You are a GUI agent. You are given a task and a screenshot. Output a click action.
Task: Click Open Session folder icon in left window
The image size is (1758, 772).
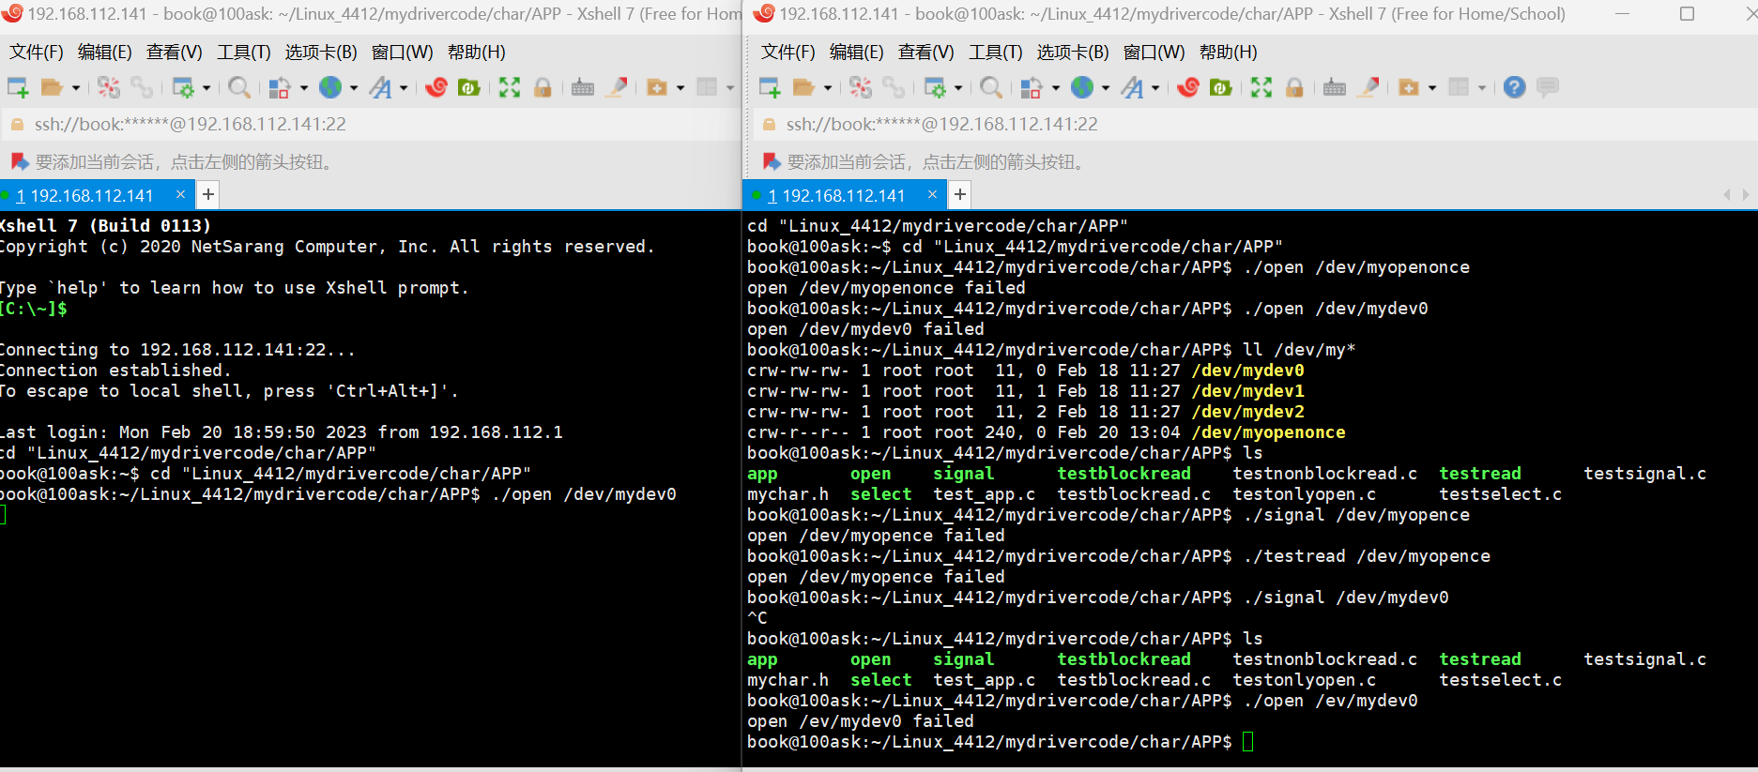click(52, 87)
